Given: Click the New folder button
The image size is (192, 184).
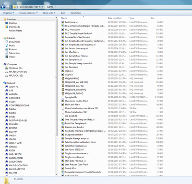Looking at the screenshot, I should tap(76, 13).
